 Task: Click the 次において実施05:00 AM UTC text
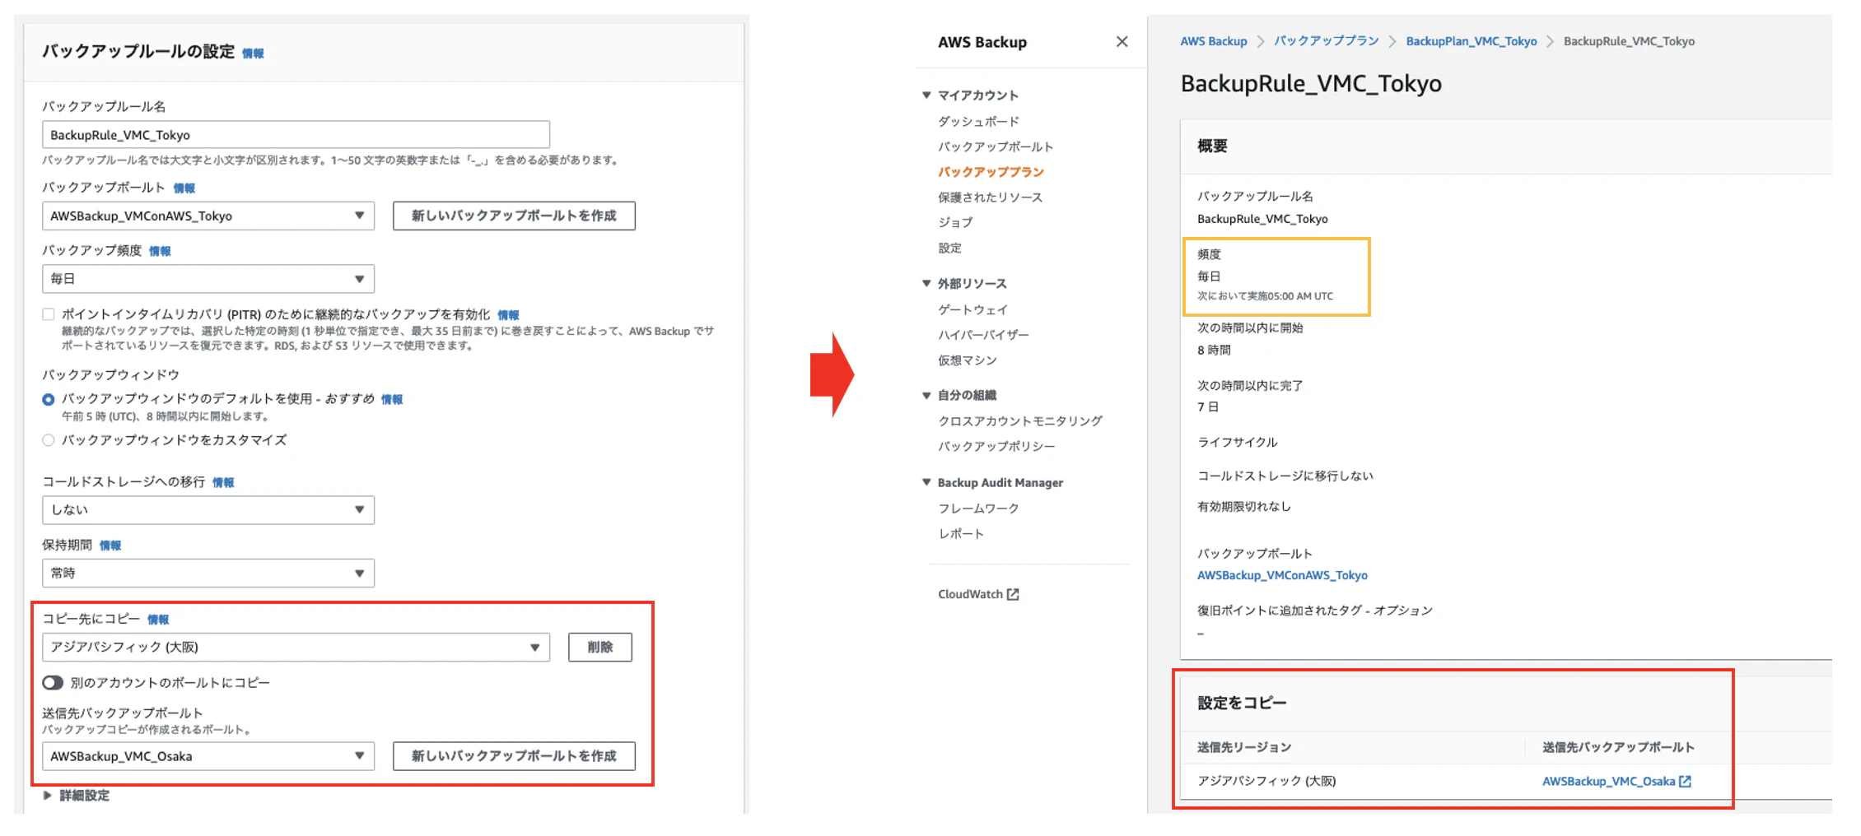[1265, 296]
